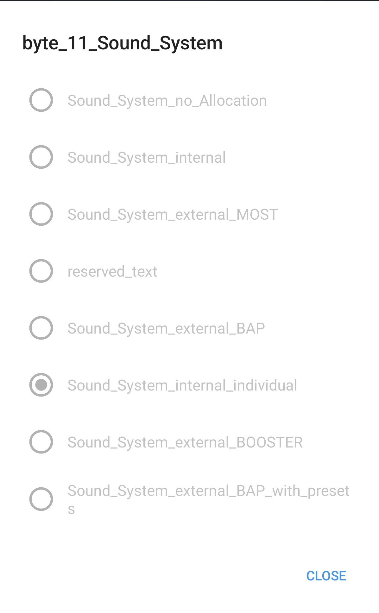Click the Sound_System_no_Allocation label text
This screenshot has width=379, height=613.
pyautogui.click(x=167, y=100)
